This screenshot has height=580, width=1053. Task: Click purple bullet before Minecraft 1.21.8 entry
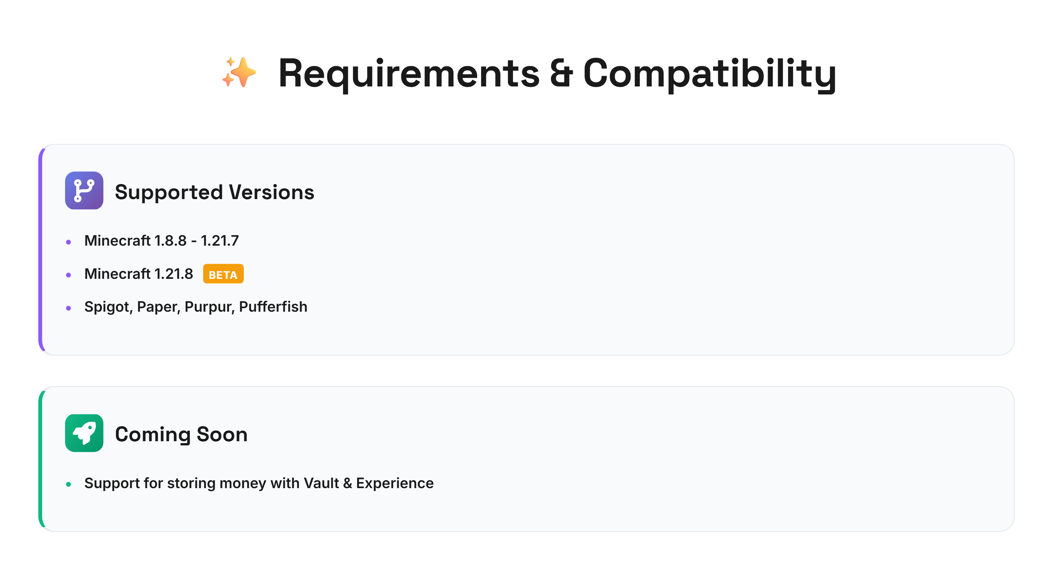pos(69,275)
